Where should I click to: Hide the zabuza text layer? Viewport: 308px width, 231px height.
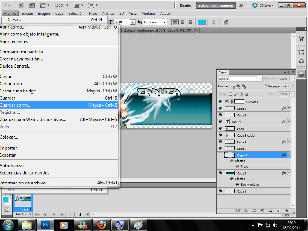tap(220, 122)
